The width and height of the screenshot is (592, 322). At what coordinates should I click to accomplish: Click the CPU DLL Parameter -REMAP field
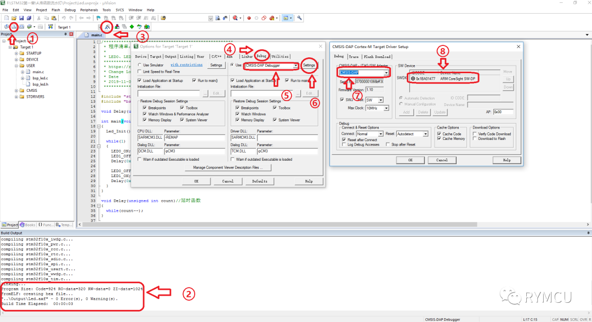click(x=195, y=137)
